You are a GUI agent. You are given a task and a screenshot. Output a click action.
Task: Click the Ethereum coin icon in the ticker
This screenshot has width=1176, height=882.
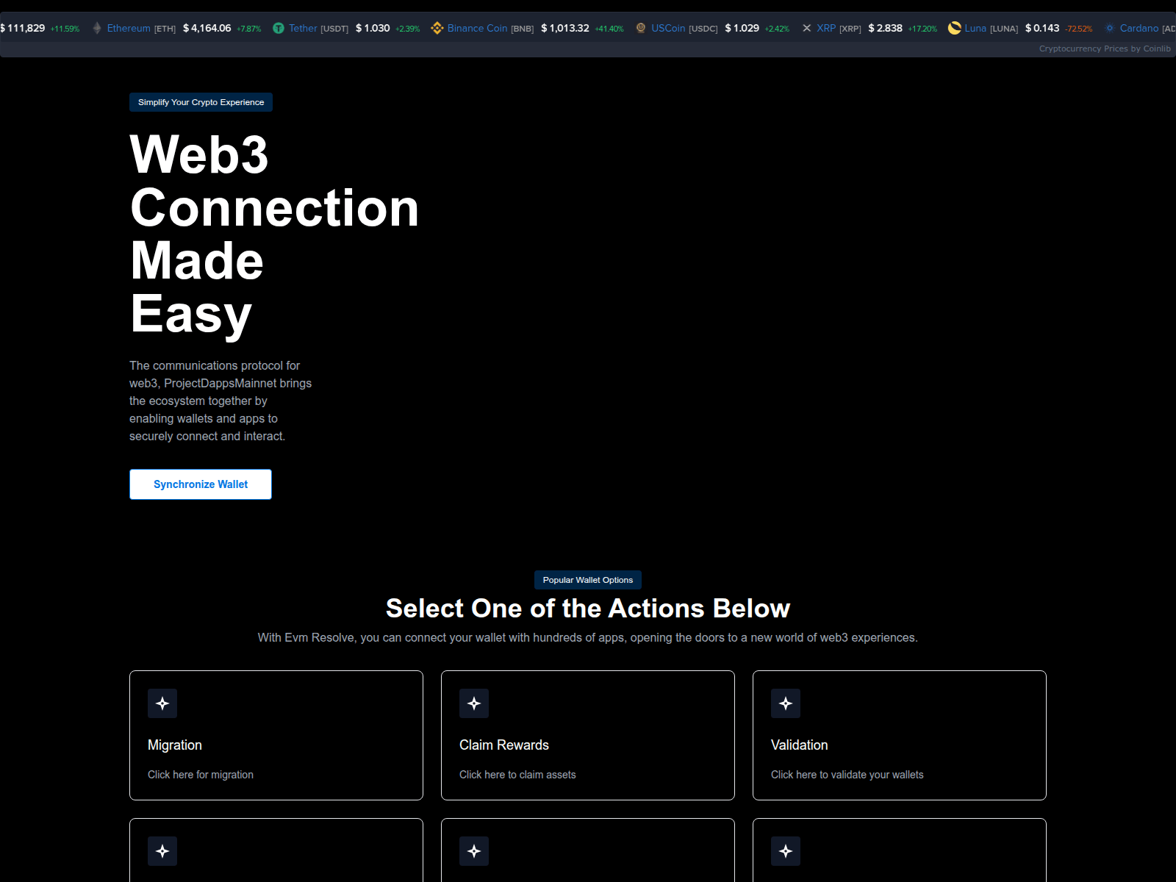[96, 28]
